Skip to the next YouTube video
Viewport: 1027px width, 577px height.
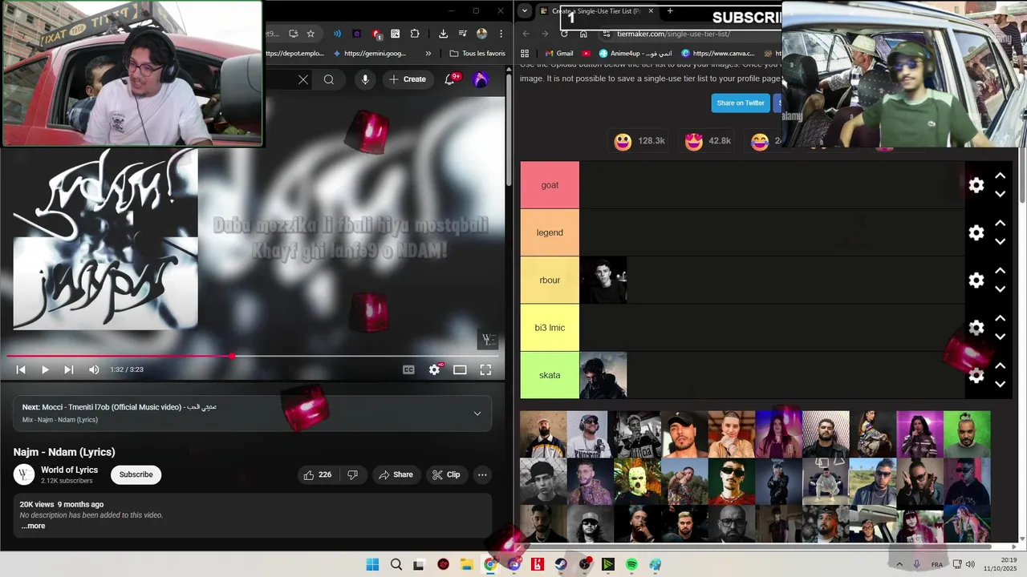pos(69,369)
